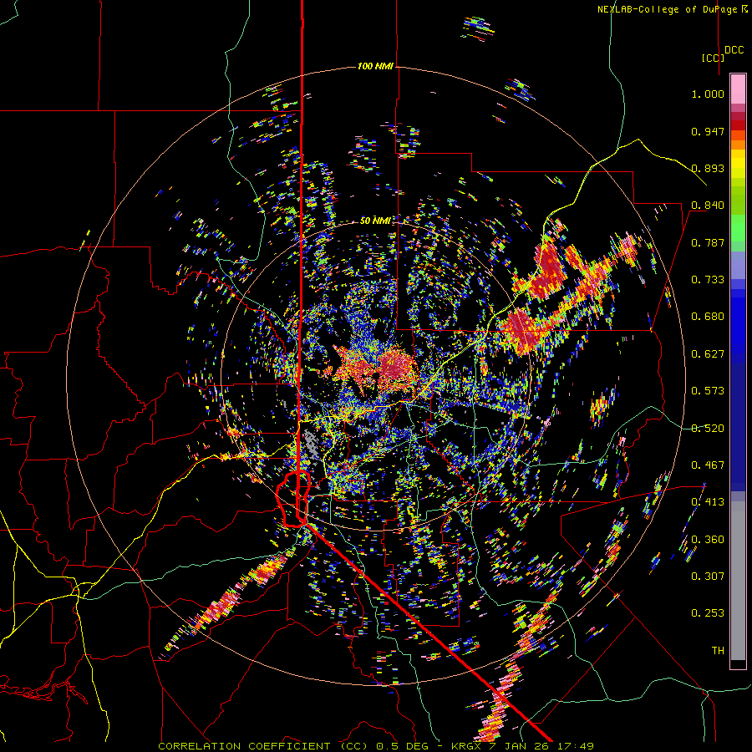Click the TH threshold label in legend

coord(718,651)
